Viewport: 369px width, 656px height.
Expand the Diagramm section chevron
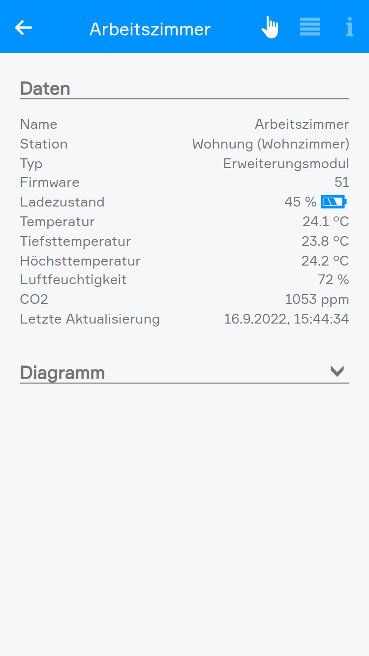tap(337, 371)
